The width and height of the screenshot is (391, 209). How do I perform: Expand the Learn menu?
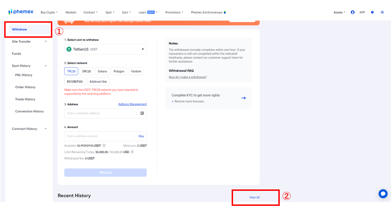(148, 13)
